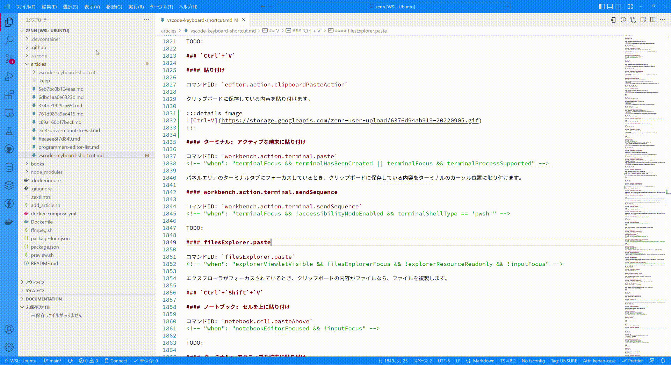Open editor More Actions ellipsis

point(663,20)
